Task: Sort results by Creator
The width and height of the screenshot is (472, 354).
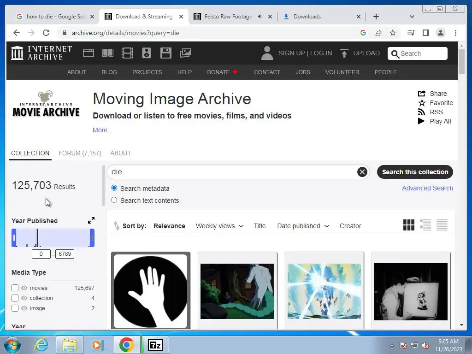Action: 350,226
